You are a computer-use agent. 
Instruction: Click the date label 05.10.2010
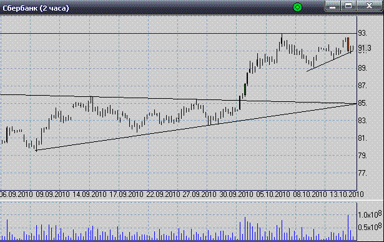[x=273, y=194]
